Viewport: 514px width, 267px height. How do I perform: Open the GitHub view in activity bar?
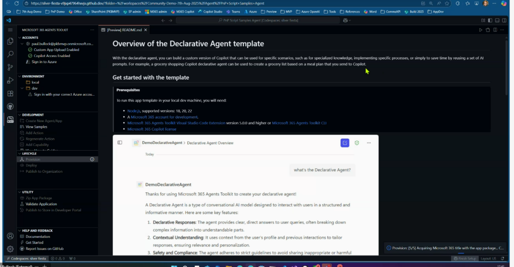click(10, 106)
